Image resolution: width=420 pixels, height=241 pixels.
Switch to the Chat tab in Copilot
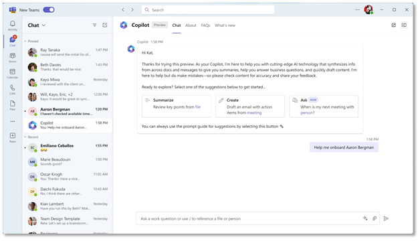177,25
